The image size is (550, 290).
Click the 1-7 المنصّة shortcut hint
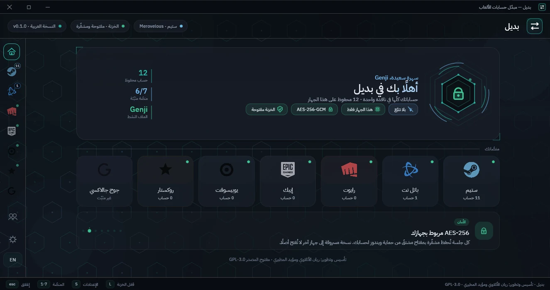51,284
